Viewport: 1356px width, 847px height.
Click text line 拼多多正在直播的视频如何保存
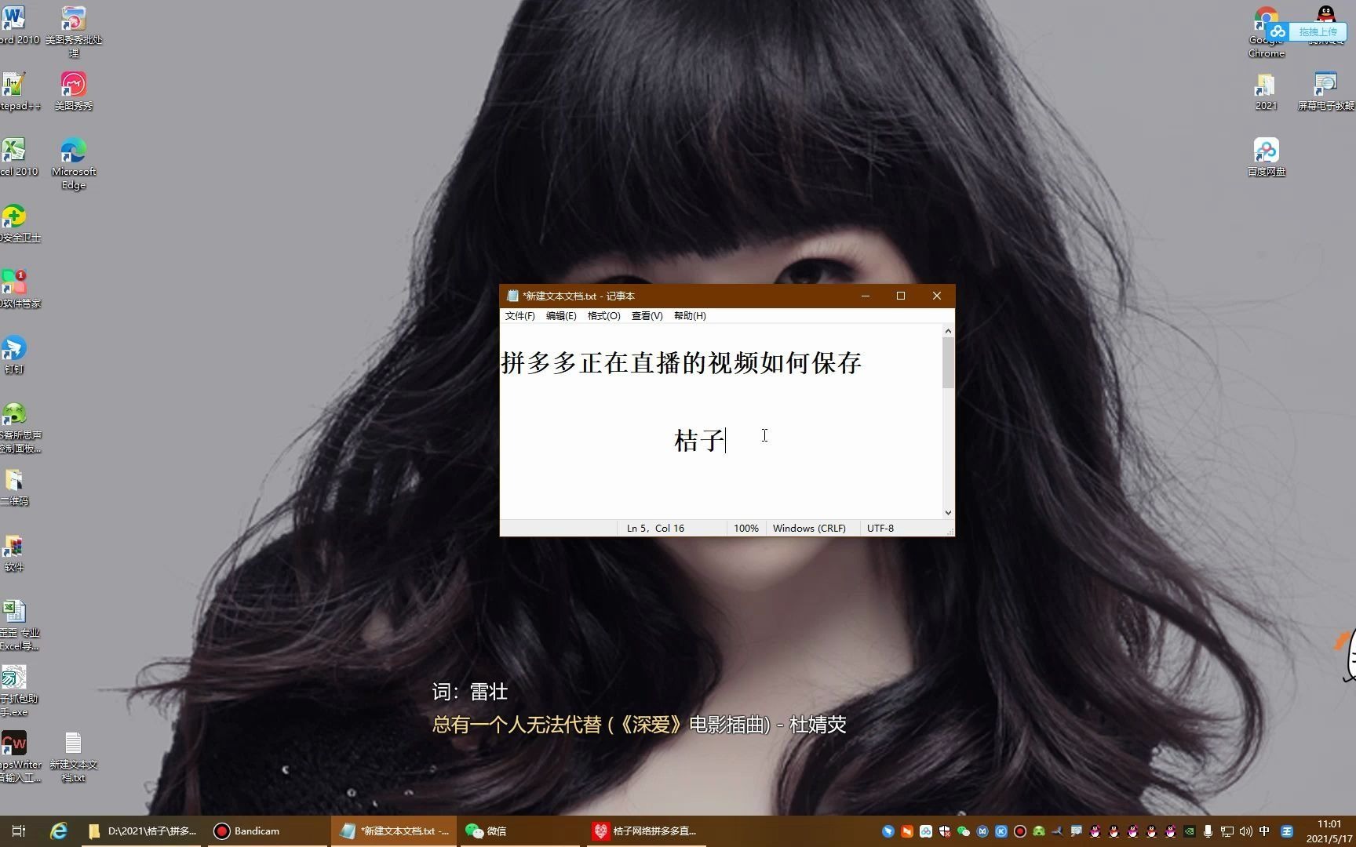point(681,363)
